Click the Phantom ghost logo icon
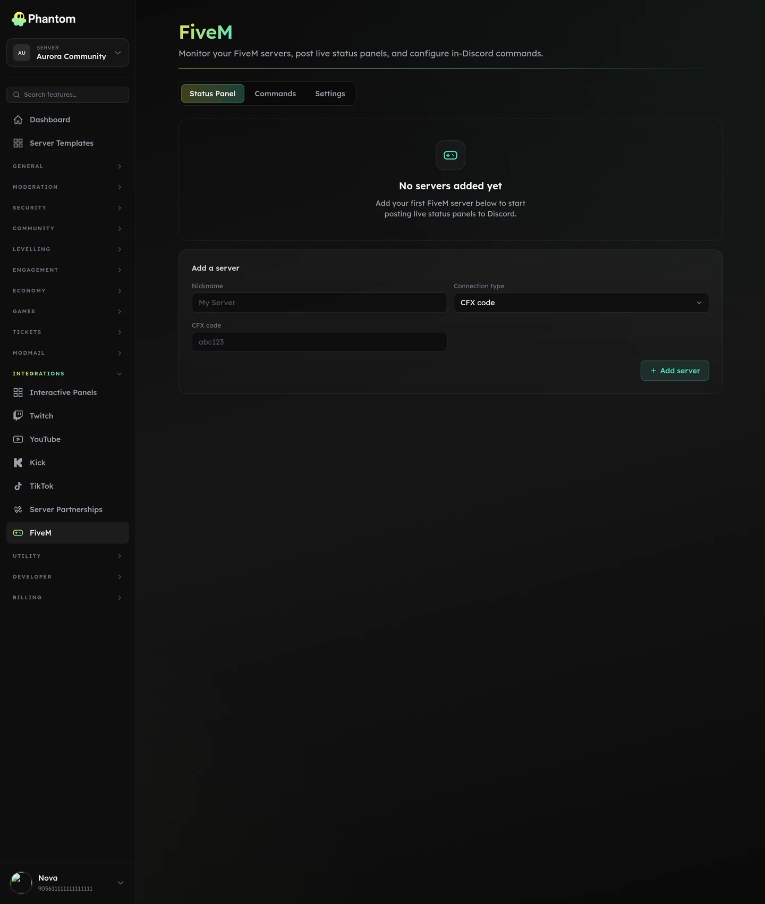765x904 pixels. pyautogui.click(x=19, y=19)
